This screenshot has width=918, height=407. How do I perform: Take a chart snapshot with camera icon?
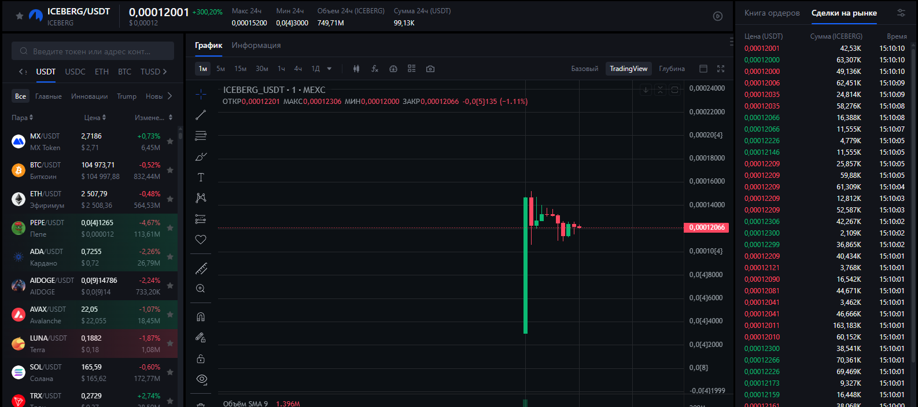point(430,69)
